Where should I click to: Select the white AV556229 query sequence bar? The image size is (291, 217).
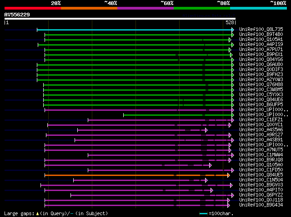click(120, 19)
